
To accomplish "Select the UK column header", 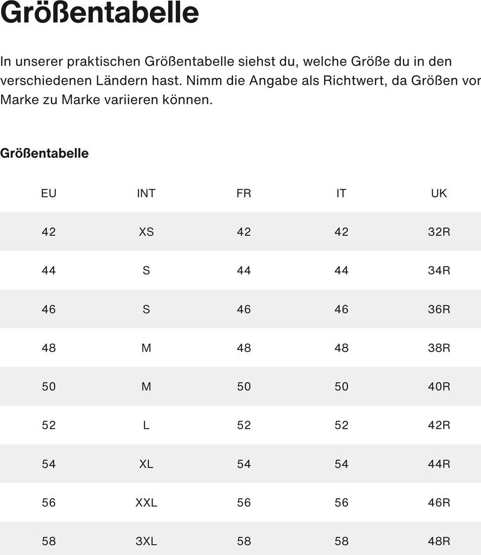I will (x=439, y=193).
